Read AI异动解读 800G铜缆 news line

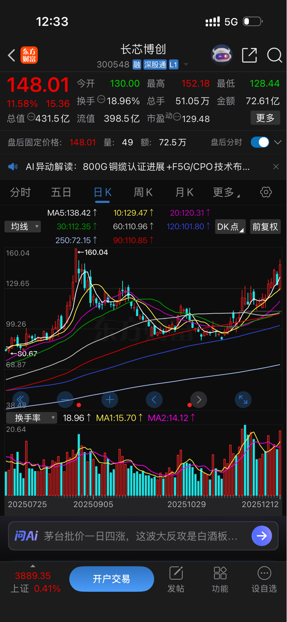[138, 167]
